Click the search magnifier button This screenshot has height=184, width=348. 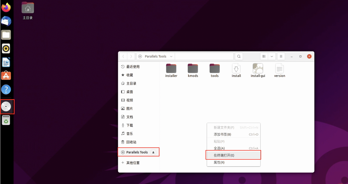[x=239, y=56]
